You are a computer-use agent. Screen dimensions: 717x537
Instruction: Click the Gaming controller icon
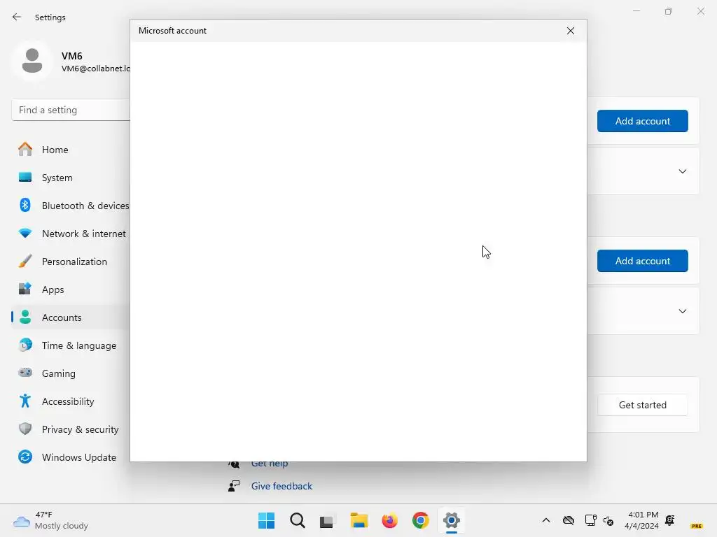25,373
